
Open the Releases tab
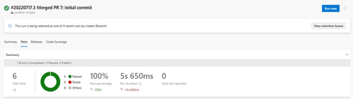[37, 42]
